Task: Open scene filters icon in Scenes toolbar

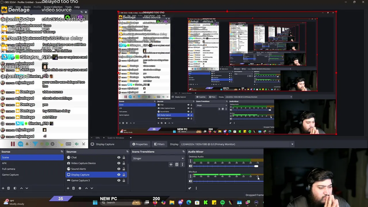Action: click(x=15, y=188)
